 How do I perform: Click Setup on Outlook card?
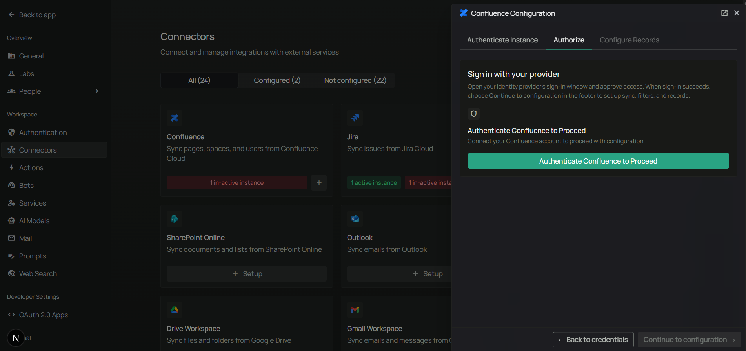pyautogui.click(x=399, y=274)
